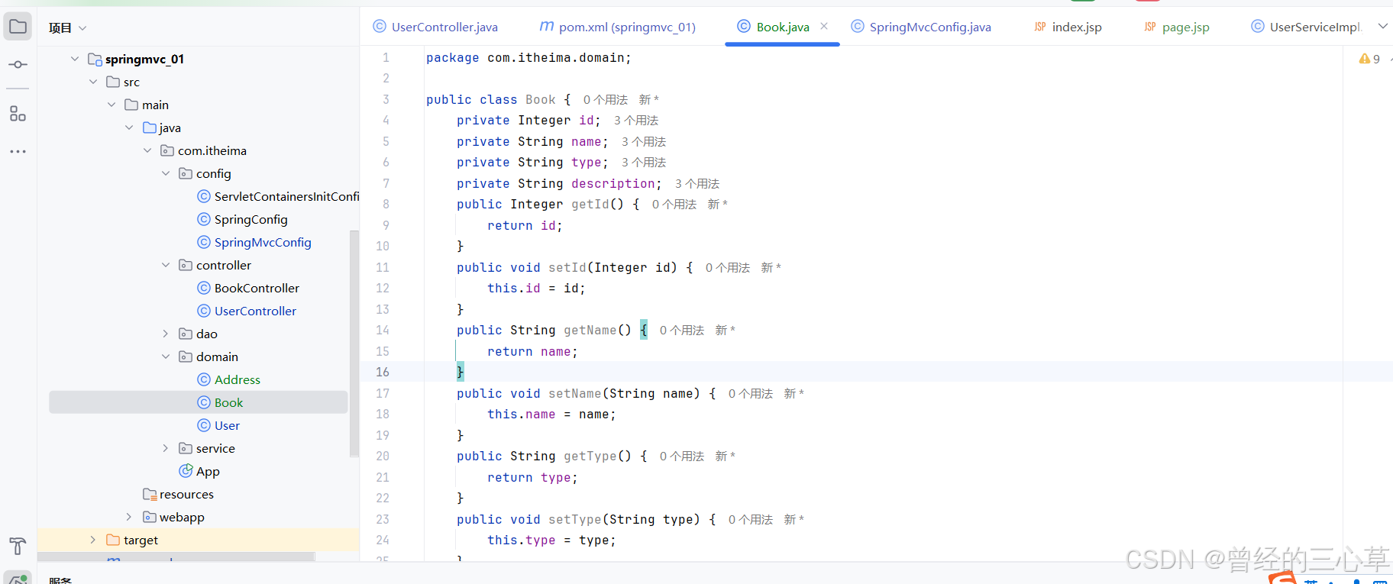
Task: Switch to pom.xml (springmvc_01) tab
Action: (x=617, y=27)
